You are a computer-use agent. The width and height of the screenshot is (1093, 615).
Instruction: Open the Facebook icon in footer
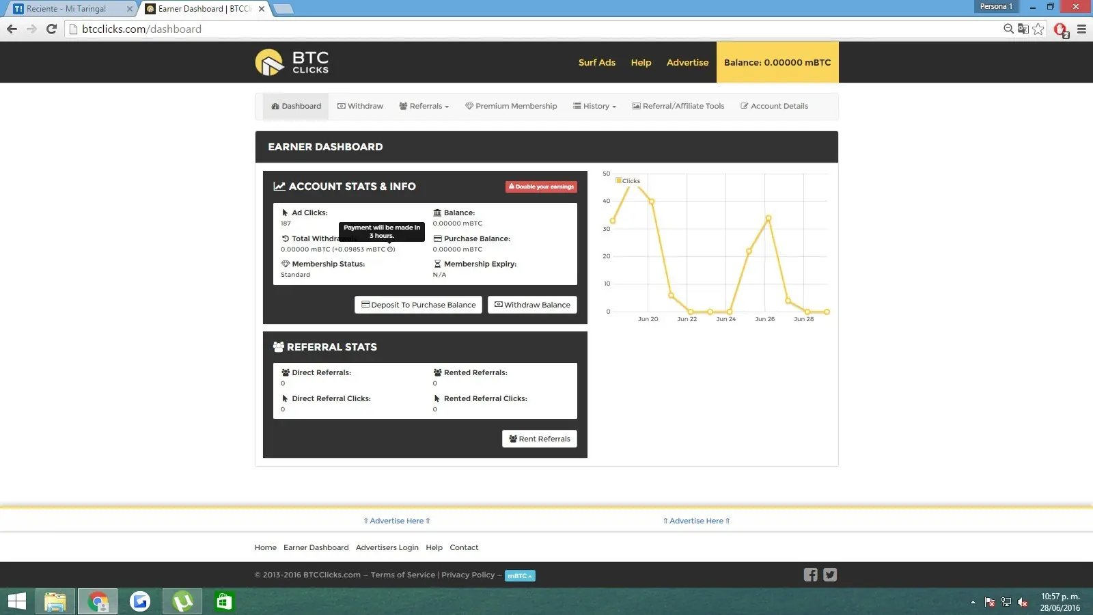point(810,575)
